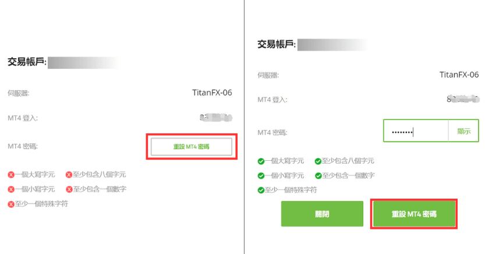Select TitanFX-06 server text in left panel
This screenshot has height=254, width=489.
[212, 93]
